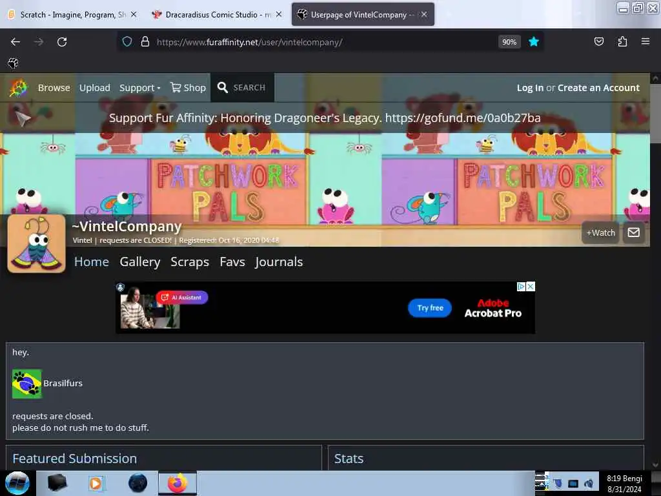Viewport: 661px width, 496px height.
Task: Open the Upload menu item
Action: 95,88
